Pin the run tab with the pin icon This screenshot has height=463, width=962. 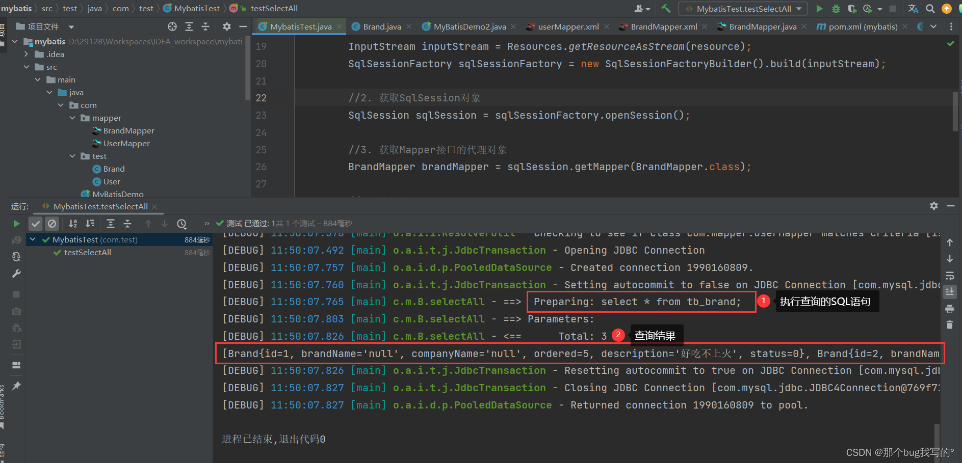point(16,386)
